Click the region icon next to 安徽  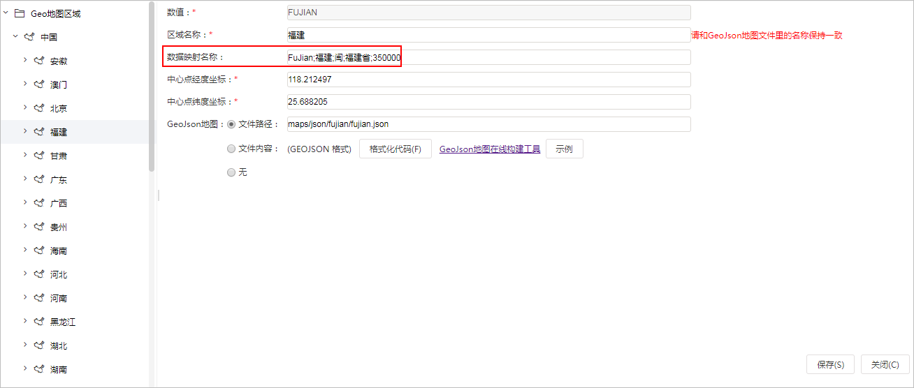39,61
